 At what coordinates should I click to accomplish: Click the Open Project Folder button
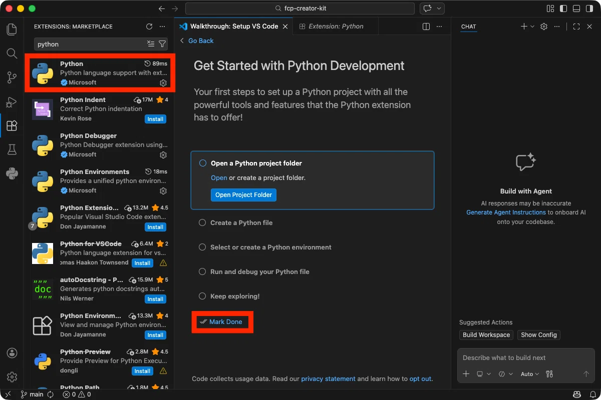pyautogui.click(x=243, y=195)
